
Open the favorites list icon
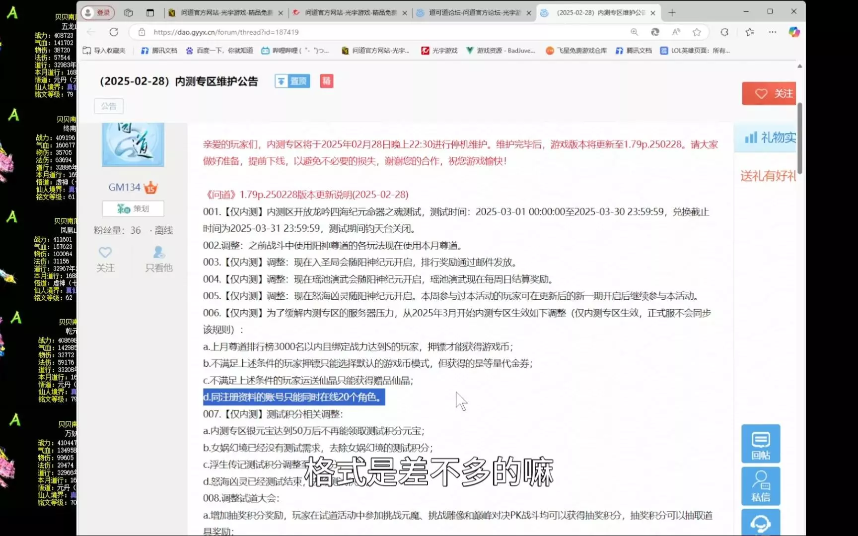pyautogui.click(x=750, y=32)
